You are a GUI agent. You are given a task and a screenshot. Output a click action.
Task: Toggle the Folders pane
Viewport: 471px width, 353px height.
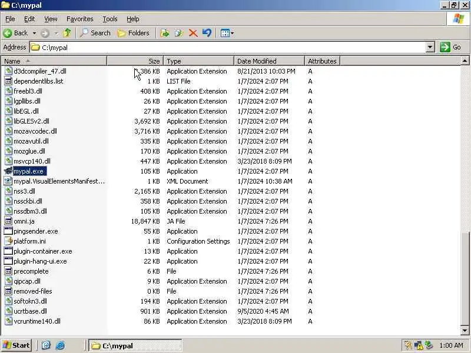click(x=133, y=33)
